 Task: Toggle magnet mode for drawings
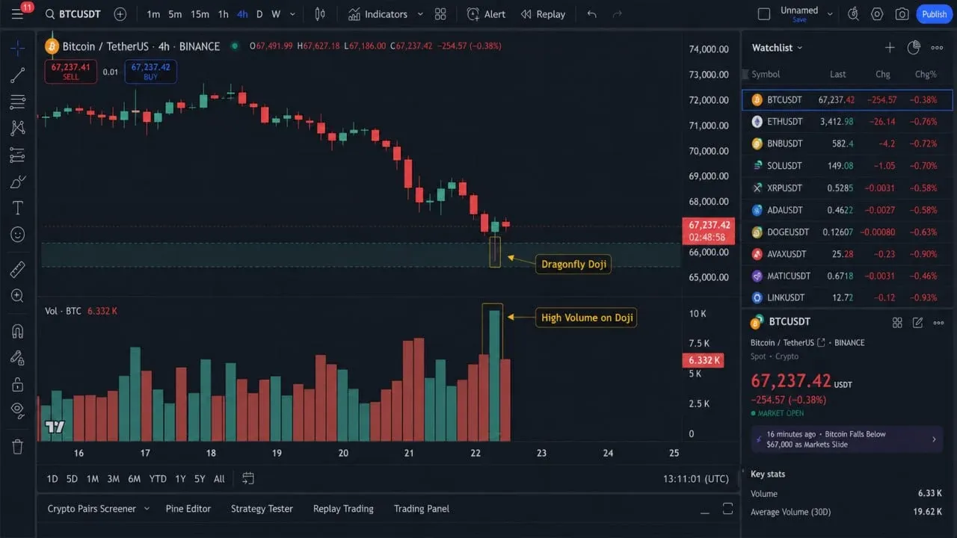[x=18, y=331]
